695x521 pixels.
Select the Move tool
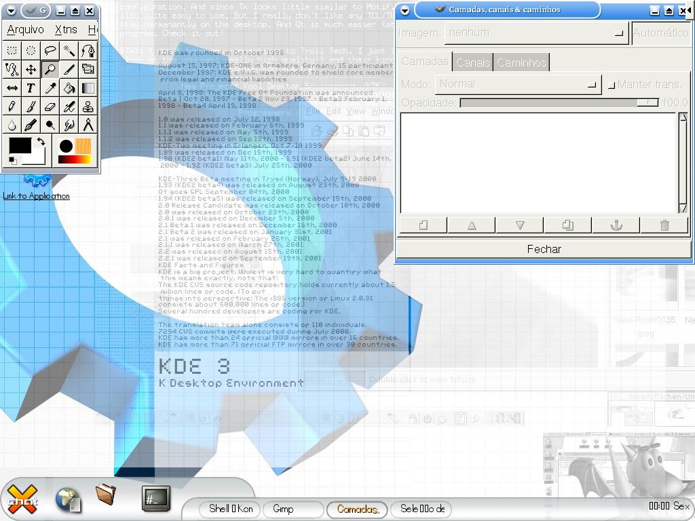(x=31, y=69)
